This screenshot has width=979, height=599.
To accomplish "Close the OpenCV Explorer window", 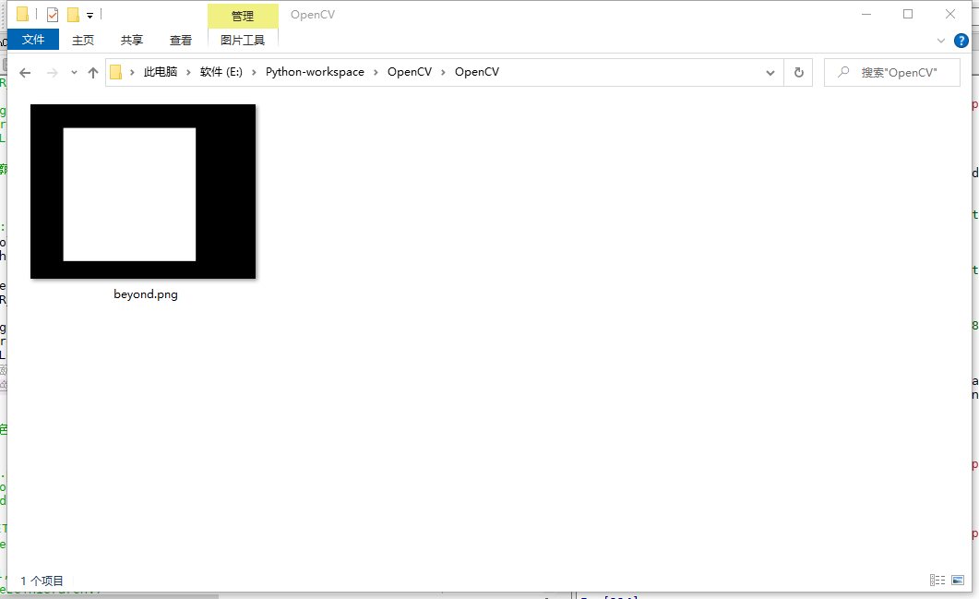I will pyautogui.click(x=950, y=14).
